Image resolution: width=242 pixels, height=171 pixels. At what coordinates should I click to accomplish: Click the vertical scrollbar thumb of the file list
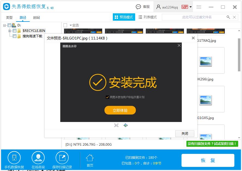tap(239, 55)
